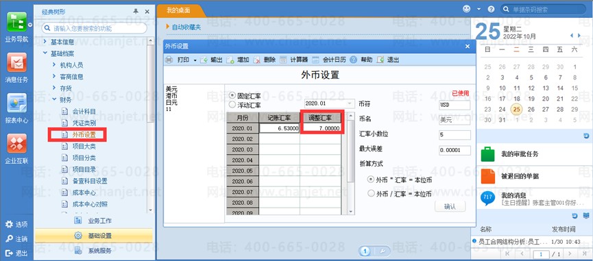The image size is (593, 261).
Task: Open the 业务导航 navigation icon
Action: coord(16,22)
